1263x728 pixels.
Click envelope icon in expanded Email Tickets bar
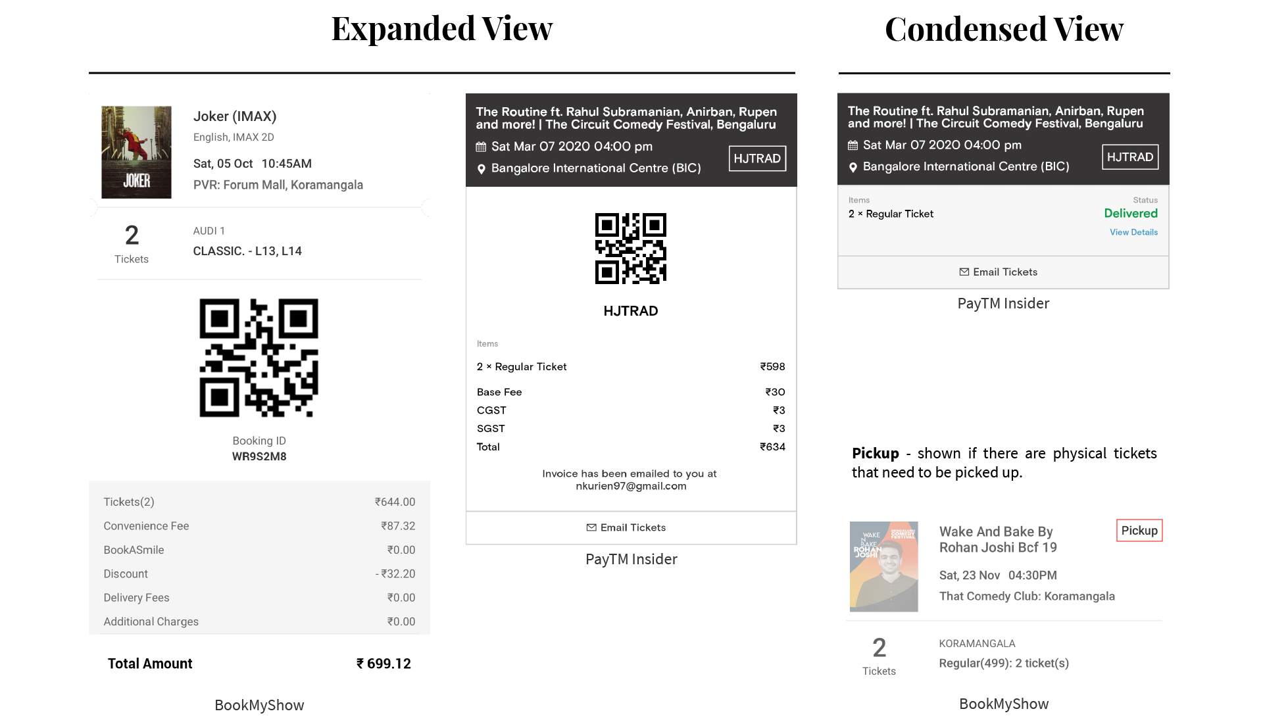click(591, 527)
